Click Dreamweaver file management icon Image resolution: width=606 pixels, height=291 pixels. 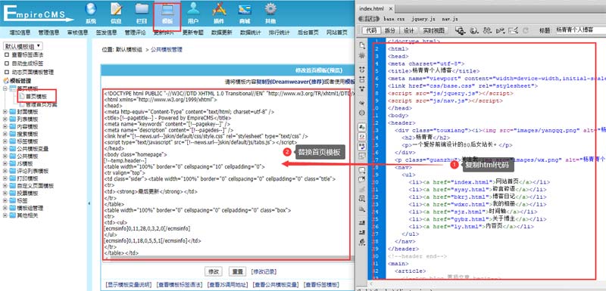pos(487,30)
